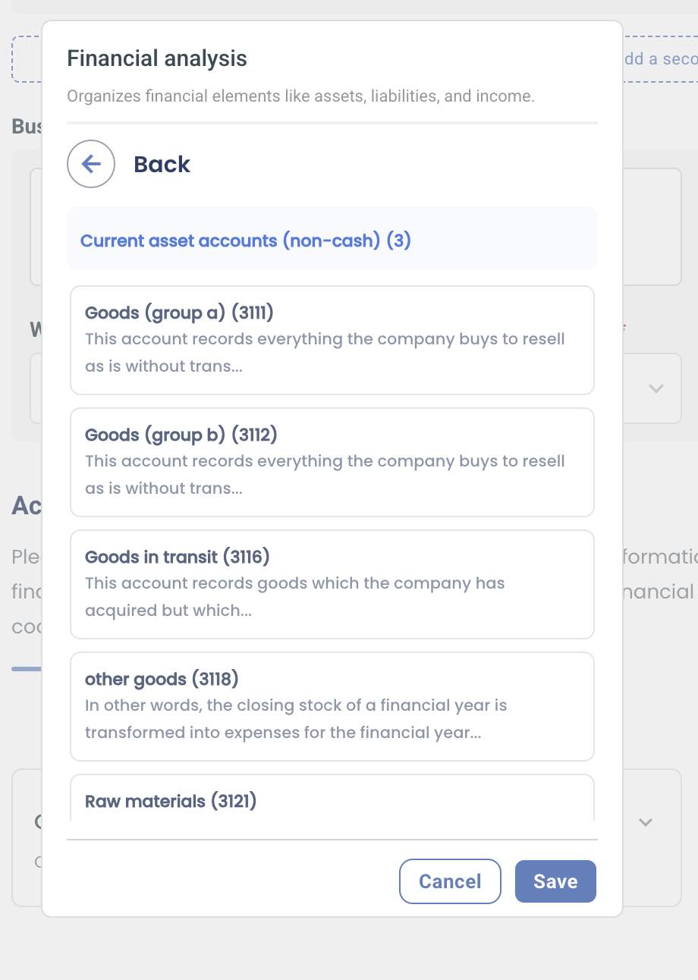The height and width of the screenshot is (980, 698).
Task: Click the description text under Goods (group b)
Action: pyautogui.click(x=325, y=475)
